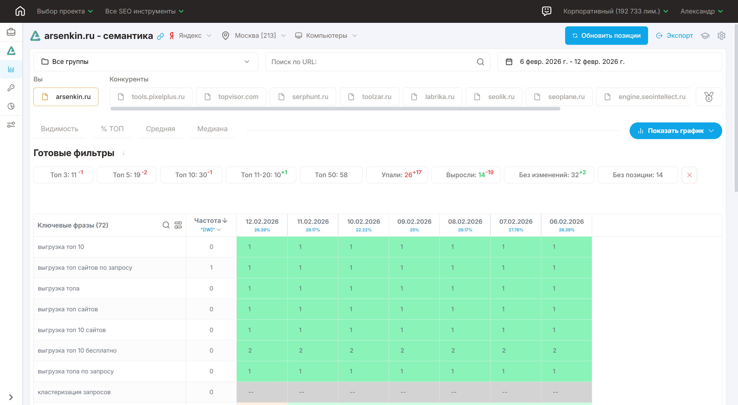Switch to the Видимость tab
738x405 pixels.
pos(59,129)
